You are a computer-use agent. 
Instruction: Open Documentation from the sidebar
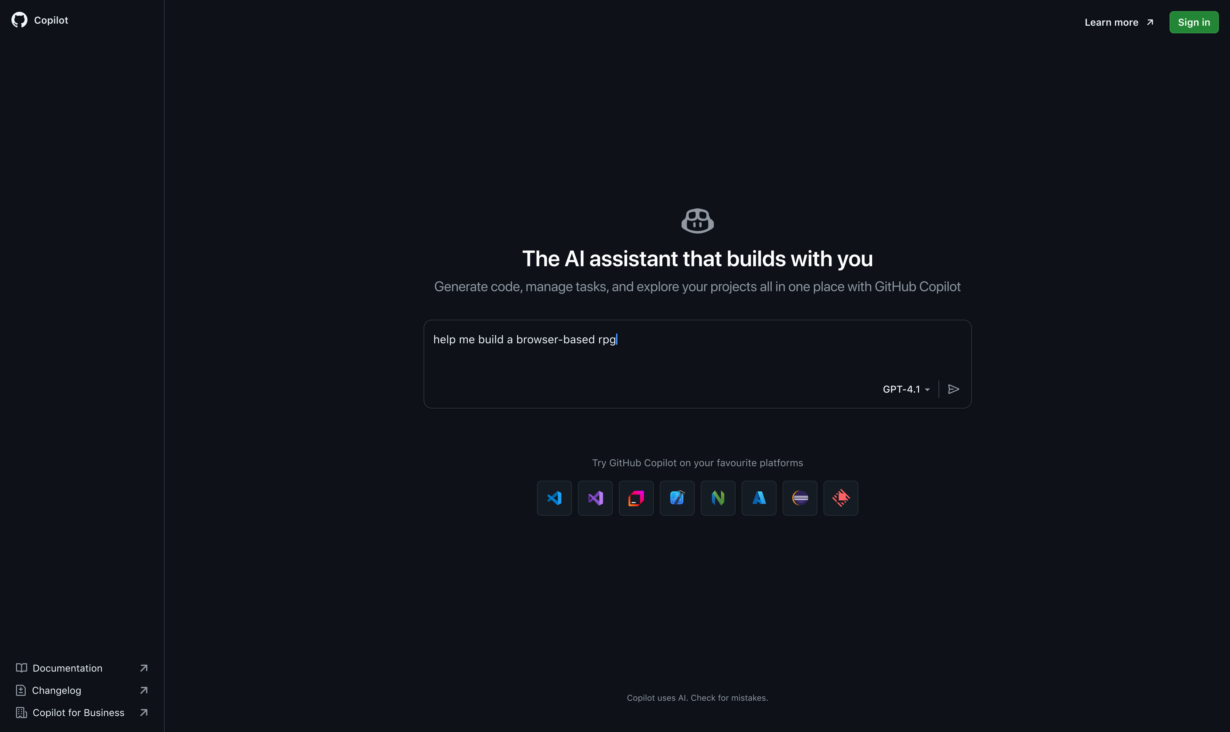[x=68, y=668]
